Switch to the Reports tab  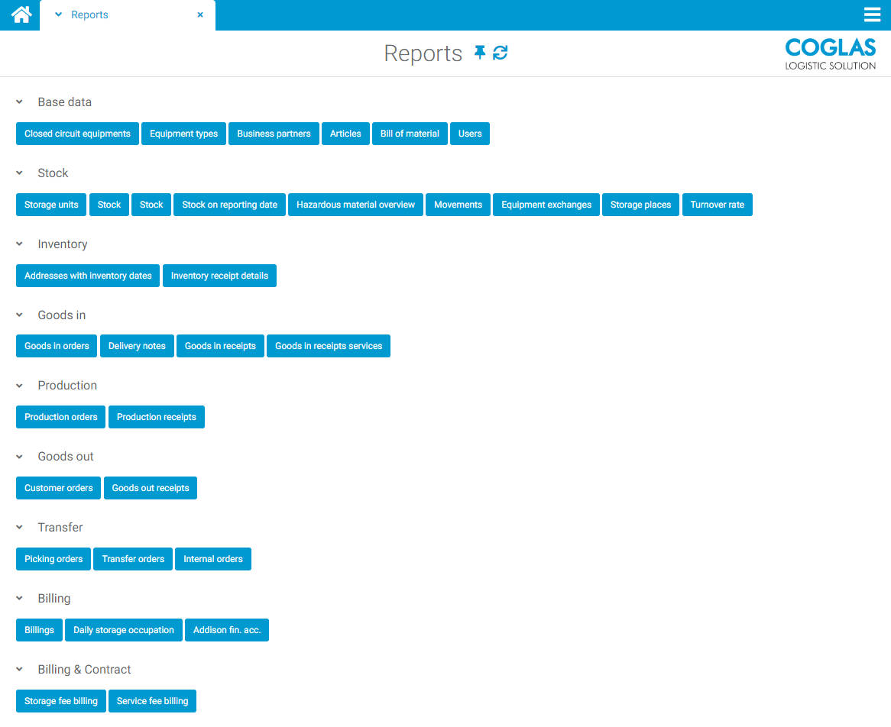(89, 15)
